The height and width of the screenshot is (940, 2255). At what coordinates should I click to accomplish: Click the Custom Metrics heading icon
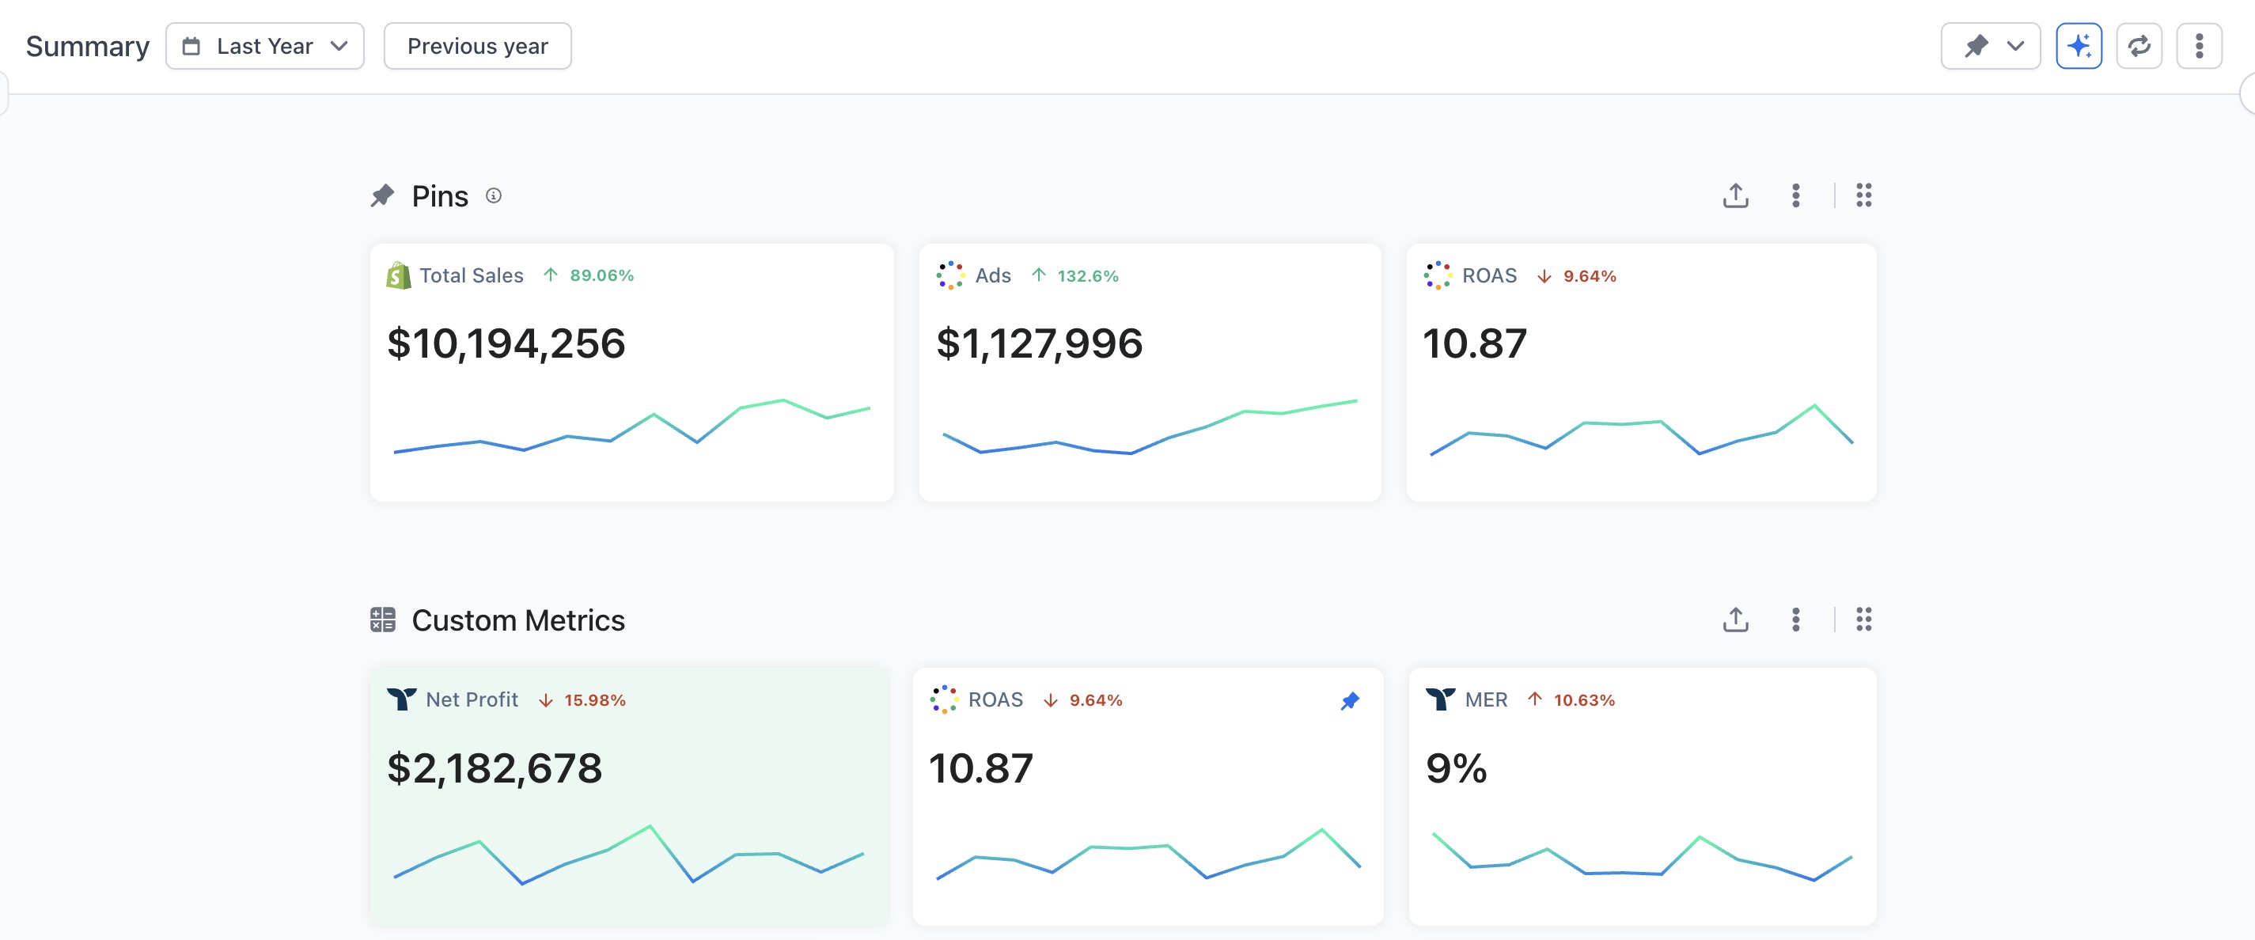[382, 620]
